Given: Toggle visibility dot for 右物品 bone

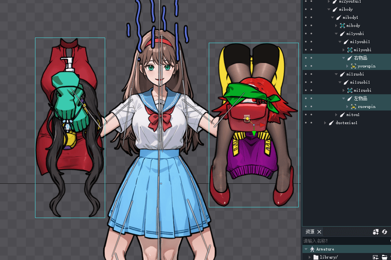Looking at the screenshot, I should pos(305,58).
